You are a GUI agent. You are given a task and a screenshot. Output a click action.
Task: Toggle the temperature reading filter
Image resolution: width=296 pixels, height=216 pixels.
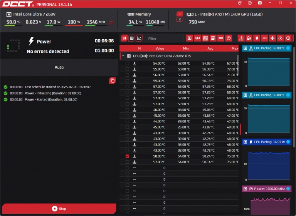point(241,38)
